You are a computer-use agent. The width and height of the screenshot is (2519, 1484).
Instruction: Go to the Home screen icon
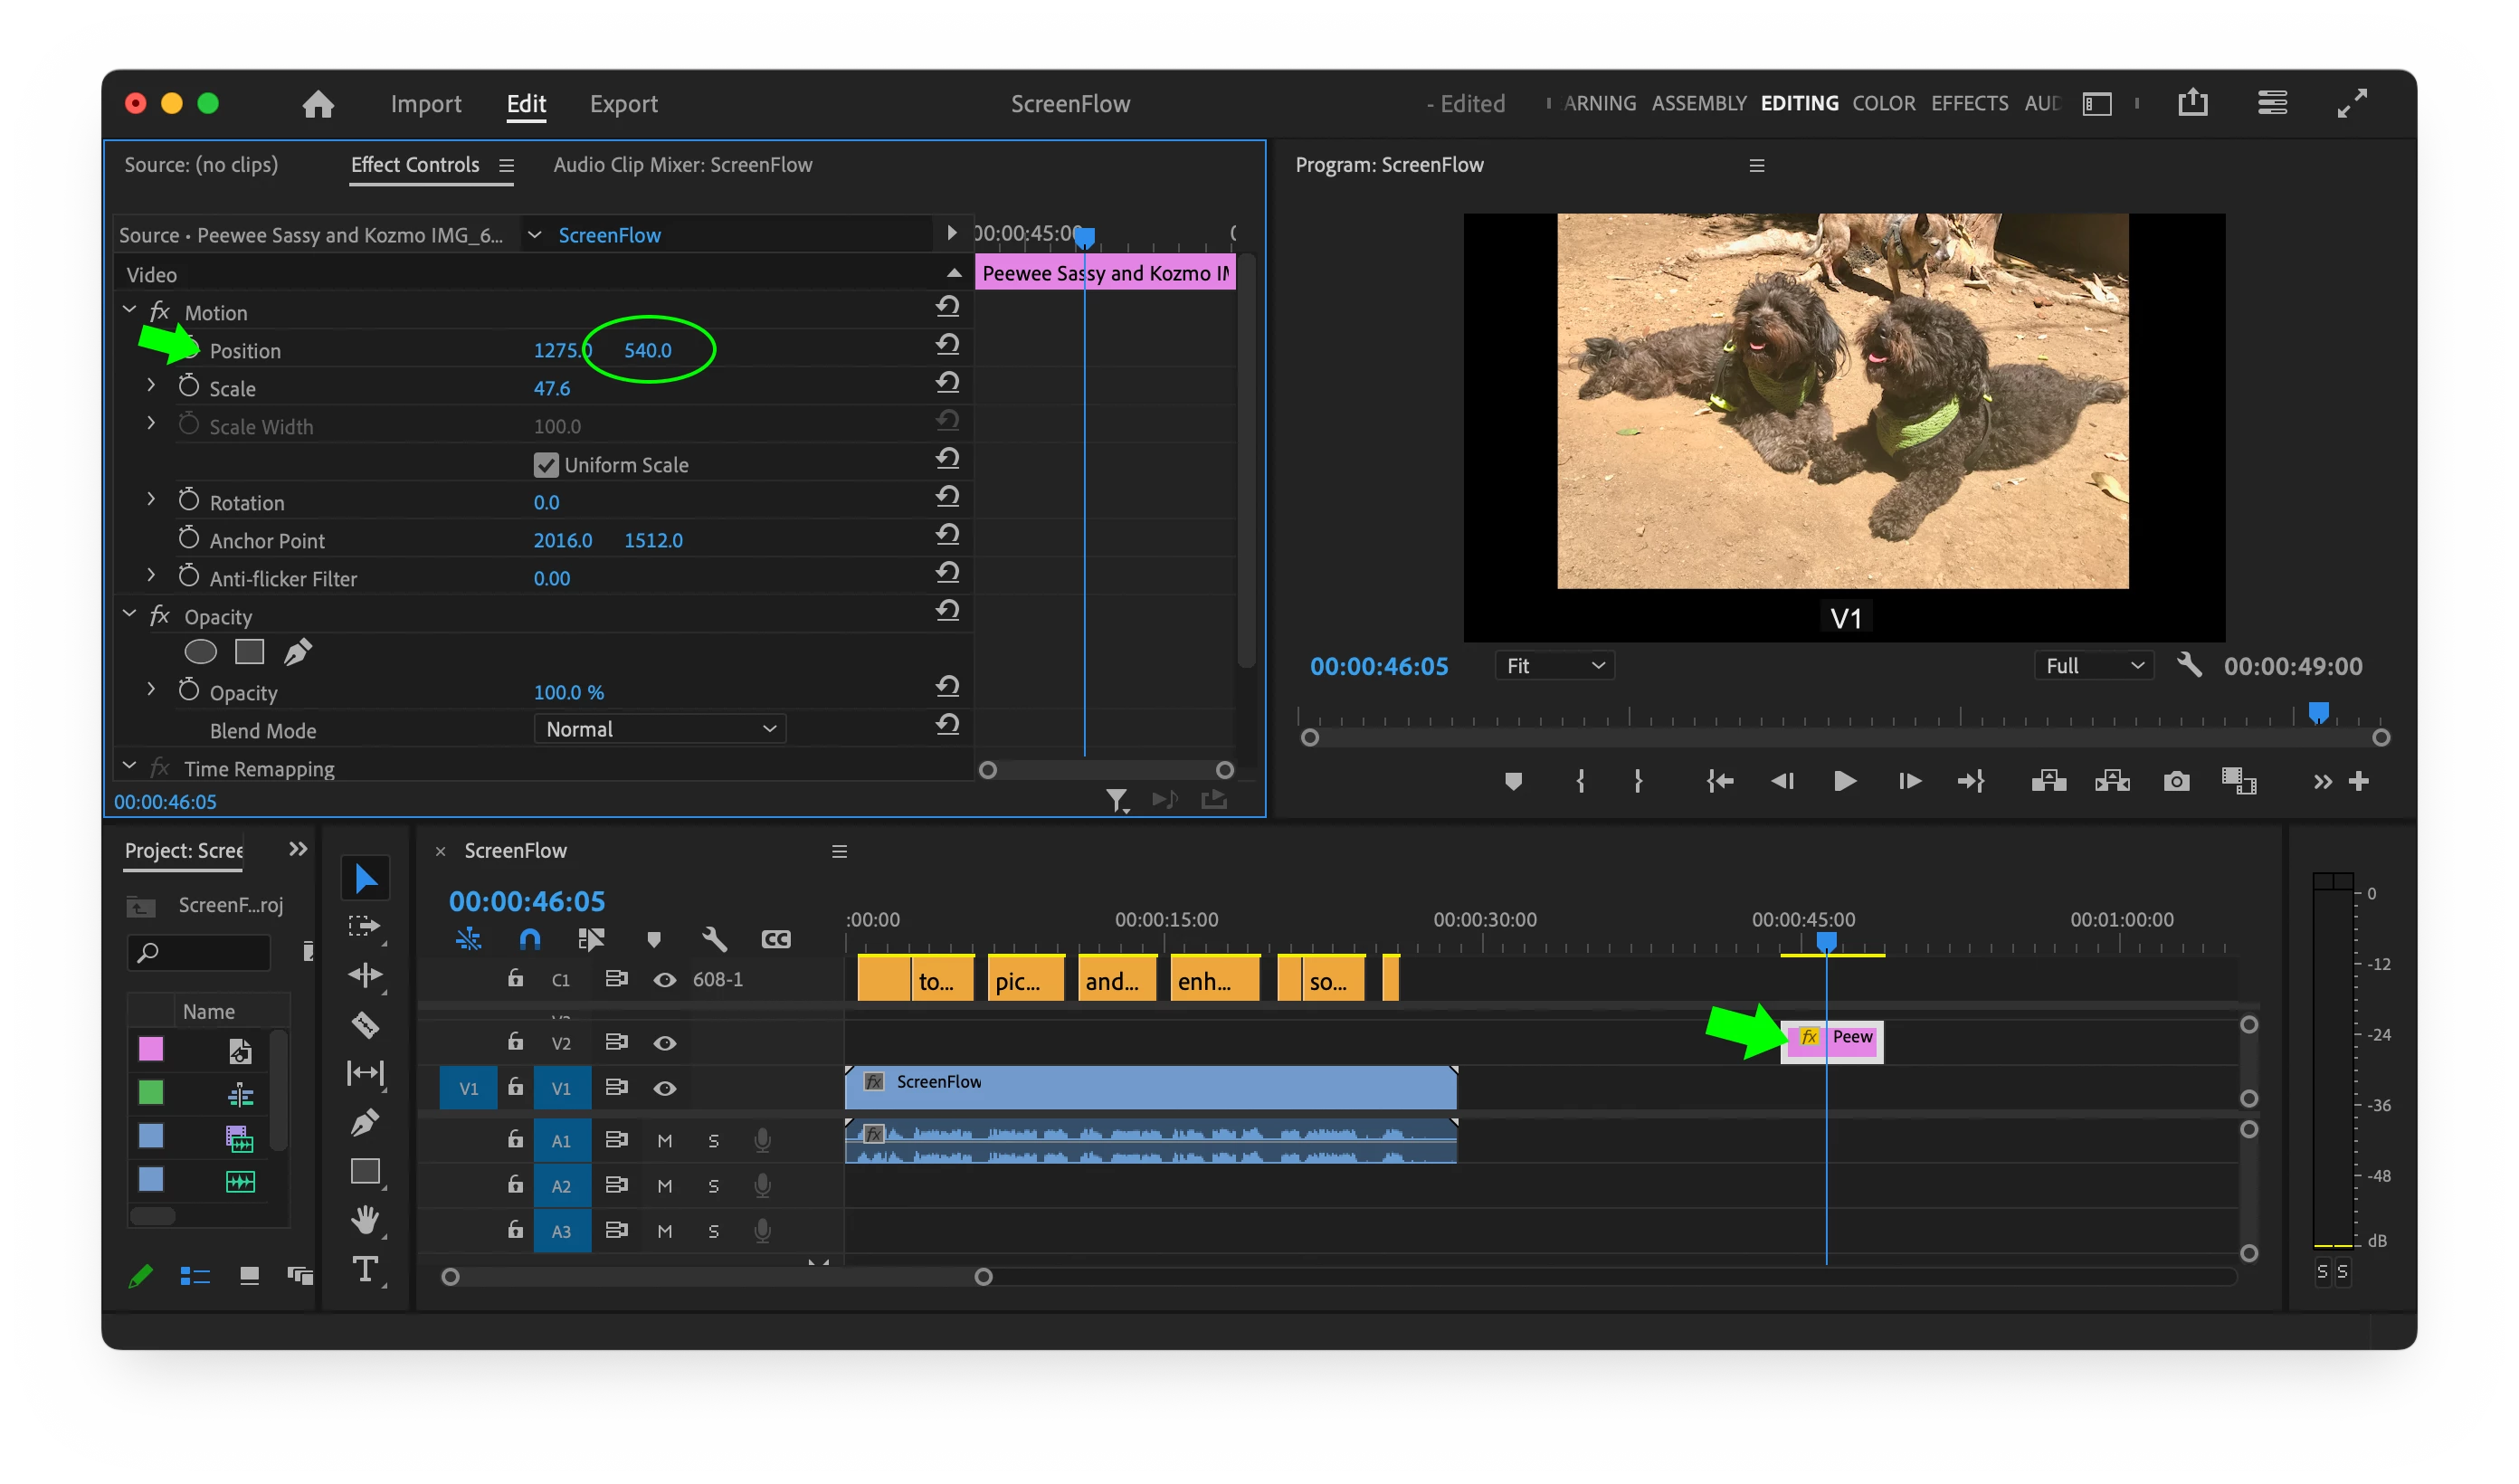point(318,104)
